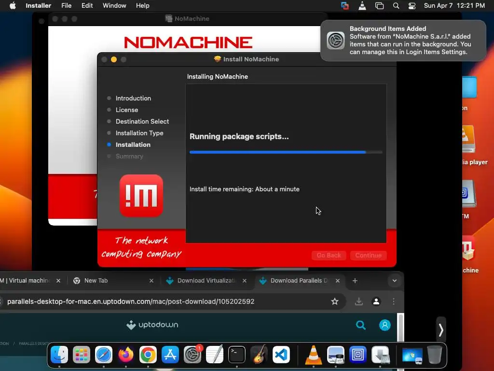Open Visual Studio Code in Dock
The width and height of the screenshot is (494, 371).
(x=281, y=355)
